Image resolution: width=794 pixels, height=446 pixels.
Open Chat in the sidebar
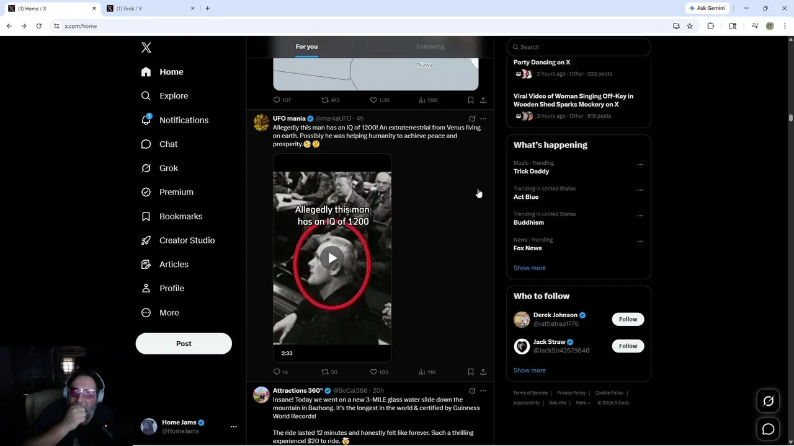pyautogui.click(x=159, y=144)
